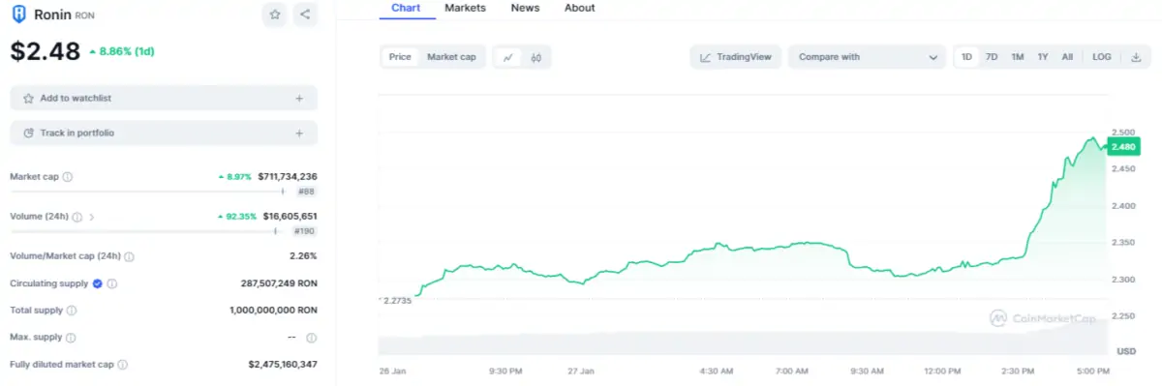This screenshot has height=386, width=1162.
Task: Click Circulating supply info icon
Action: pyautogui.click(x=111, y=283)
